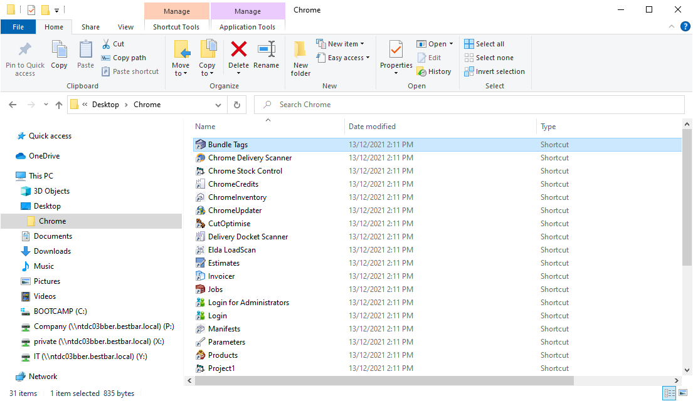This screenshot has height=401, width=693.
Task: Select the Home ribbon tab
Action: [54, 27]
